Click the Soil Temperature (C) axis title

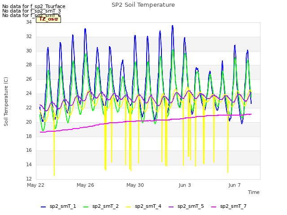click(6, 102)
